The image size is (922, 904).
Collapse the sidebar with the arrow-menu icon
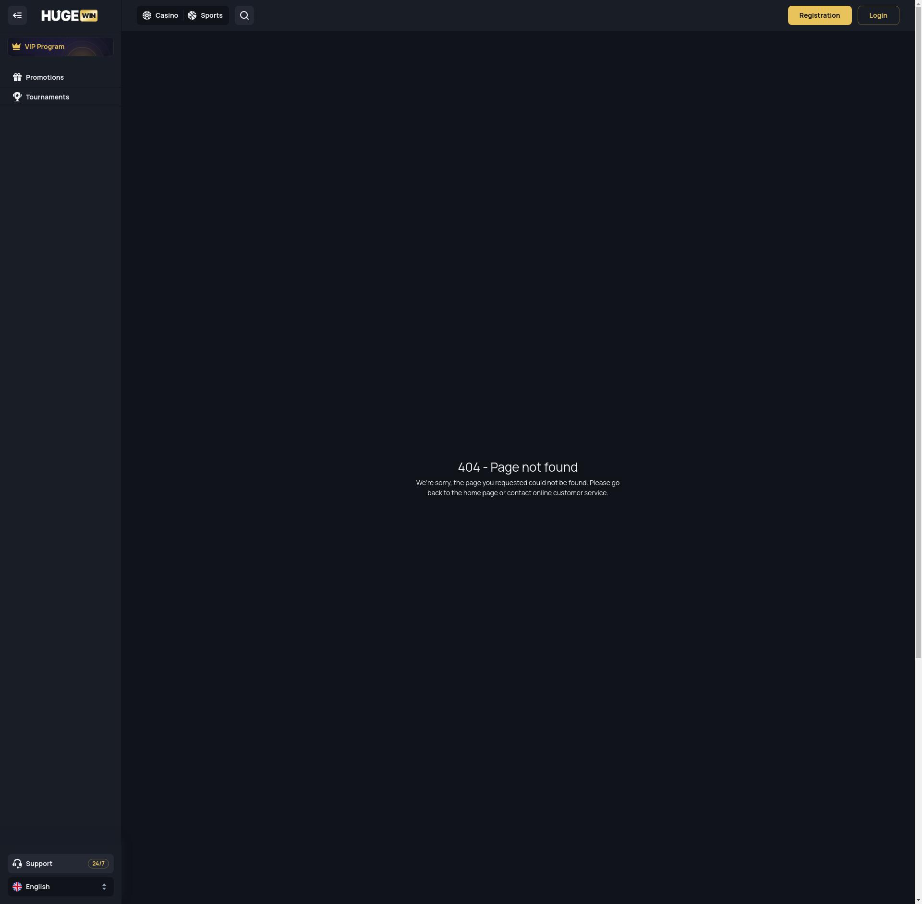pos(17,15)
